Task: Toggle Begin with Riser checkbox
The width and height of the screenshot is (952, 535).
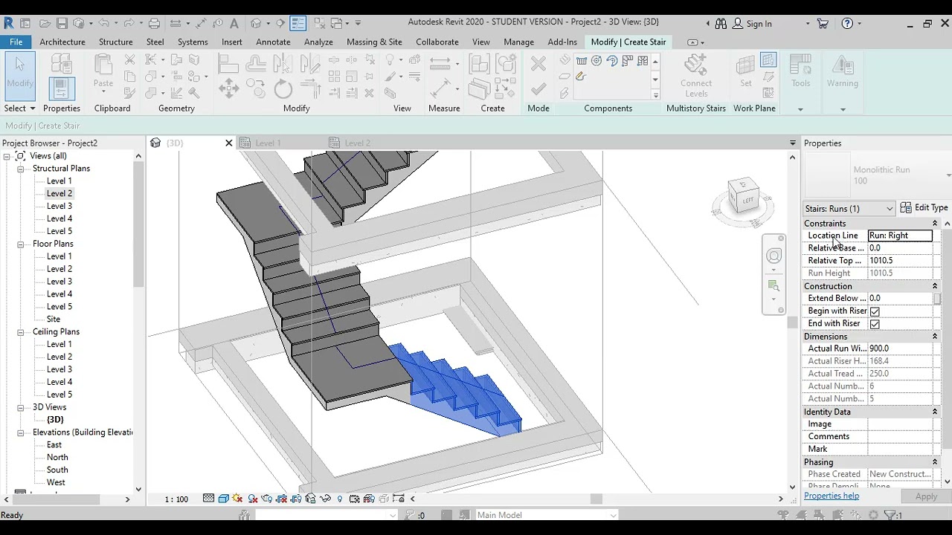Action: [x=875, y=311]
